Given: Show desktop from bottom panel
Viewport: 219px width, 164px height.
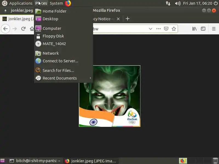Looking at the screenshot, I should click(2, 161).
